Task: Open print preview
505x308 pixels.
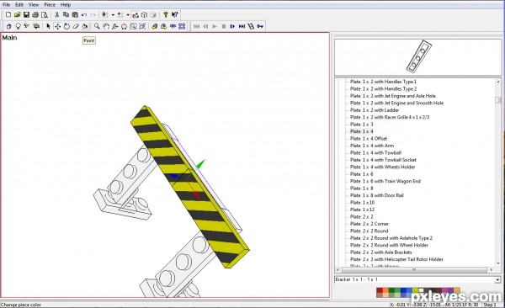Action: [45, 15]
